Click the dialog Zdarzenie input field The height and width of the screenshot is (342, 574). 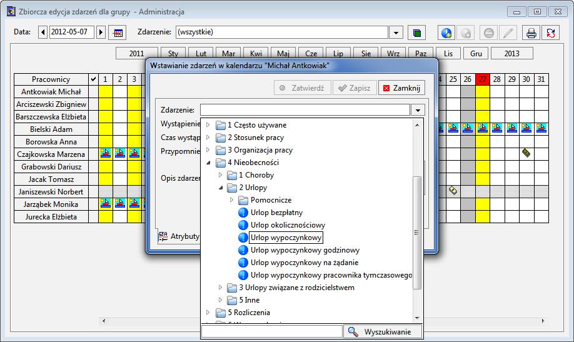coord(305,110)
